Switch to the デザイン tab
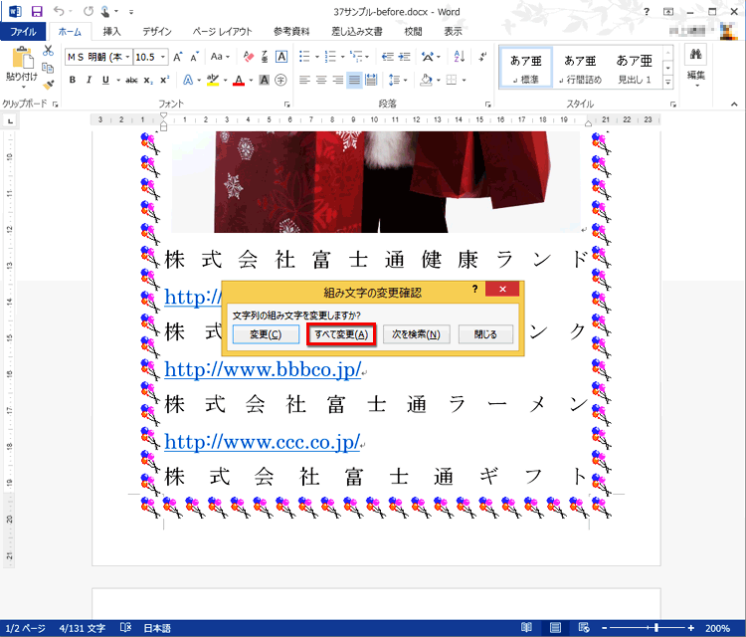The image size is (746, 637). coord(157,32)
